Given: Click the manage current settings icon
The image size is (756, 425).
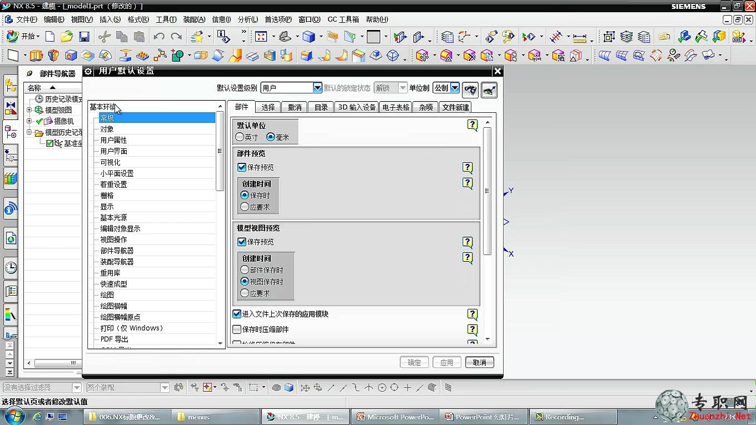Looking at the screenshot, I should (x=489, y=89).
